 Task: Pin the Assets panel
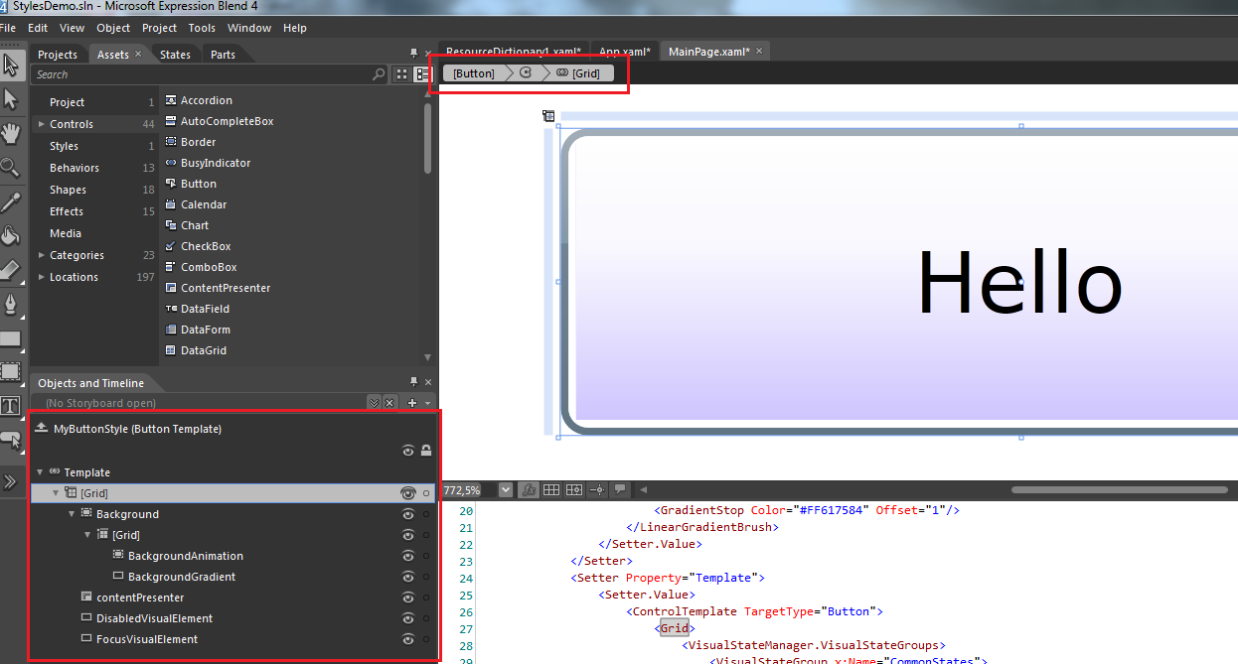413,54
